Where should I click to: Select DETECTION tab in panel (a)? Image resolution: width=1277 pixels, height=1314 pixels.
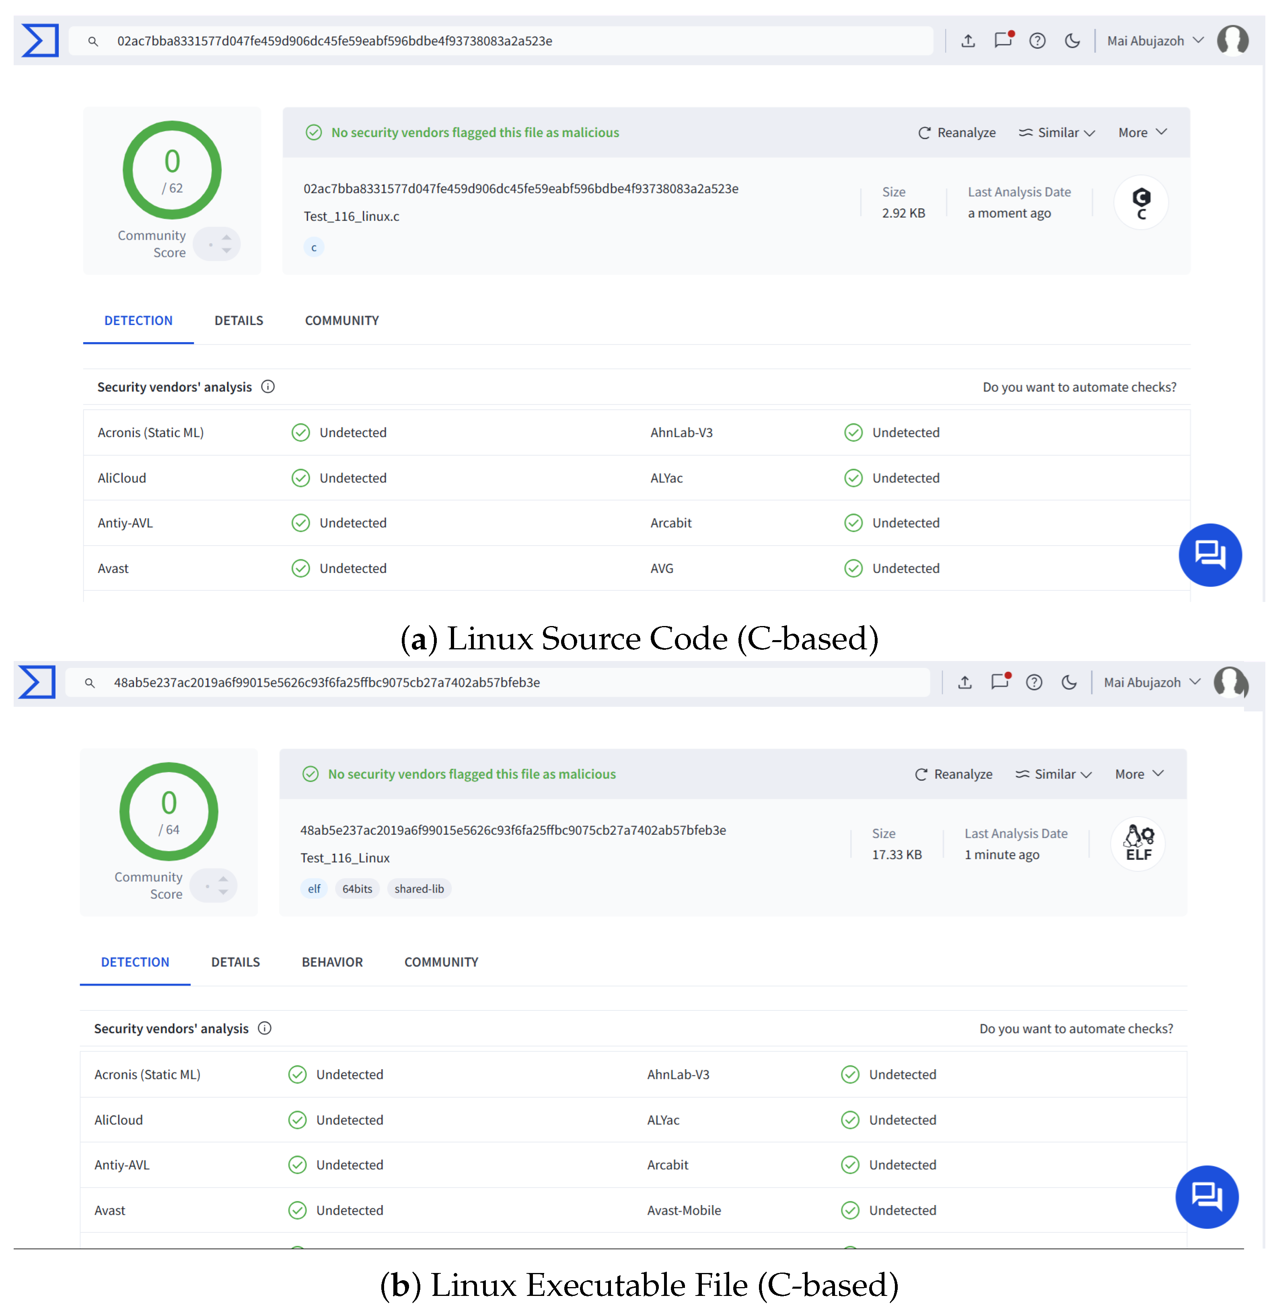[138, 320]
